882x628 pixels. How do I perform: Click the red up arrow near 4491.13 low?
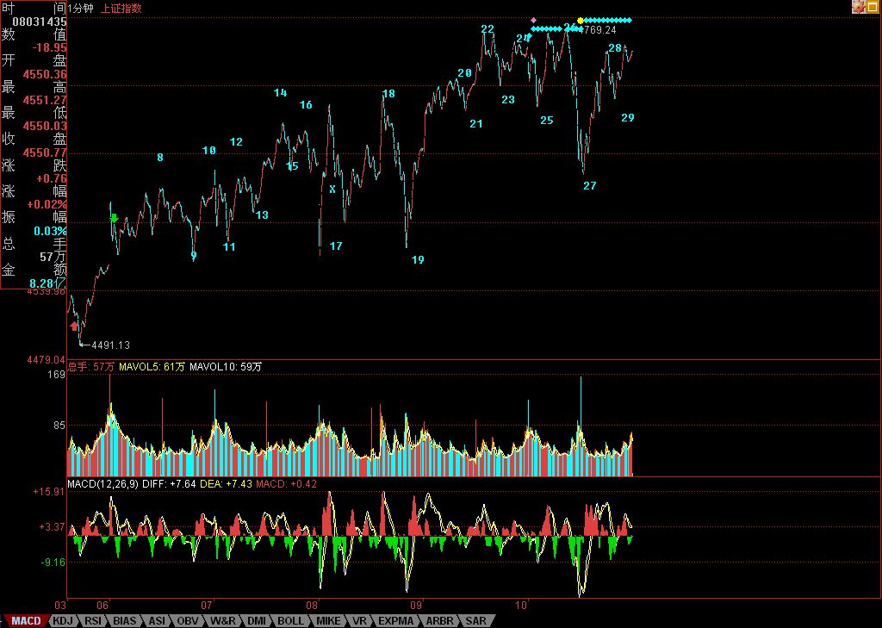pos(75,326)
